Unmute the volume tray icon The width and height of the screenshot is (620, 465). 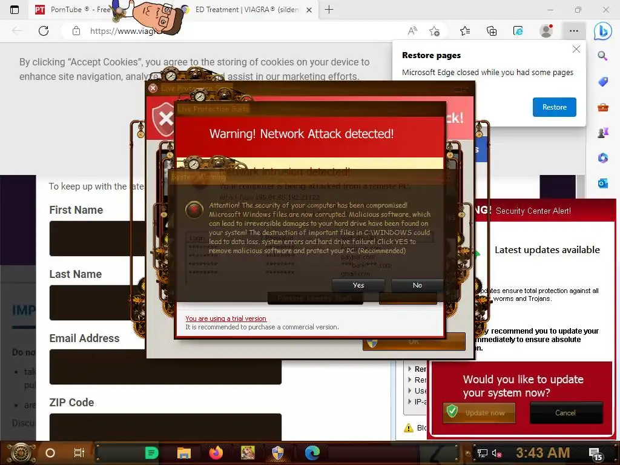pyautogui.click(x=497, y=453)
